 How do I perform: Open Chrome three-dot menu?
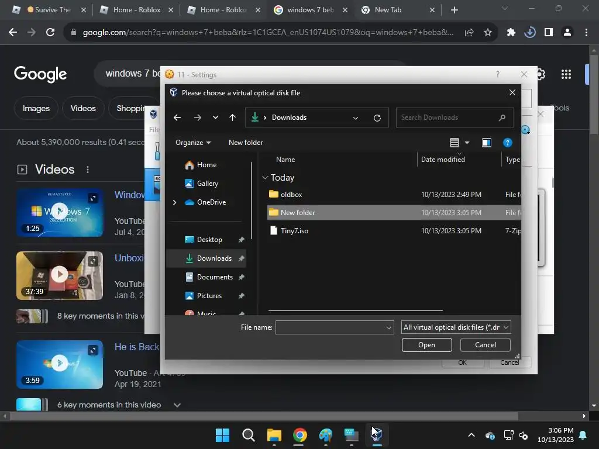point(586,33)
